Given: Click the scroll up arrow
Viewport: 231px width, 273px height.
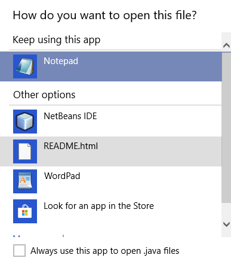Looking at the screenshot, I should (226, 45).
